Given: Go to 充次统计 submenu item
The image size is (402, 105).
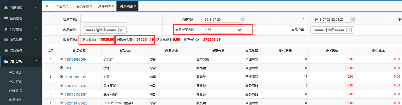Looking at the screenshot, I should pyautogui.click(x=15, y=72).
